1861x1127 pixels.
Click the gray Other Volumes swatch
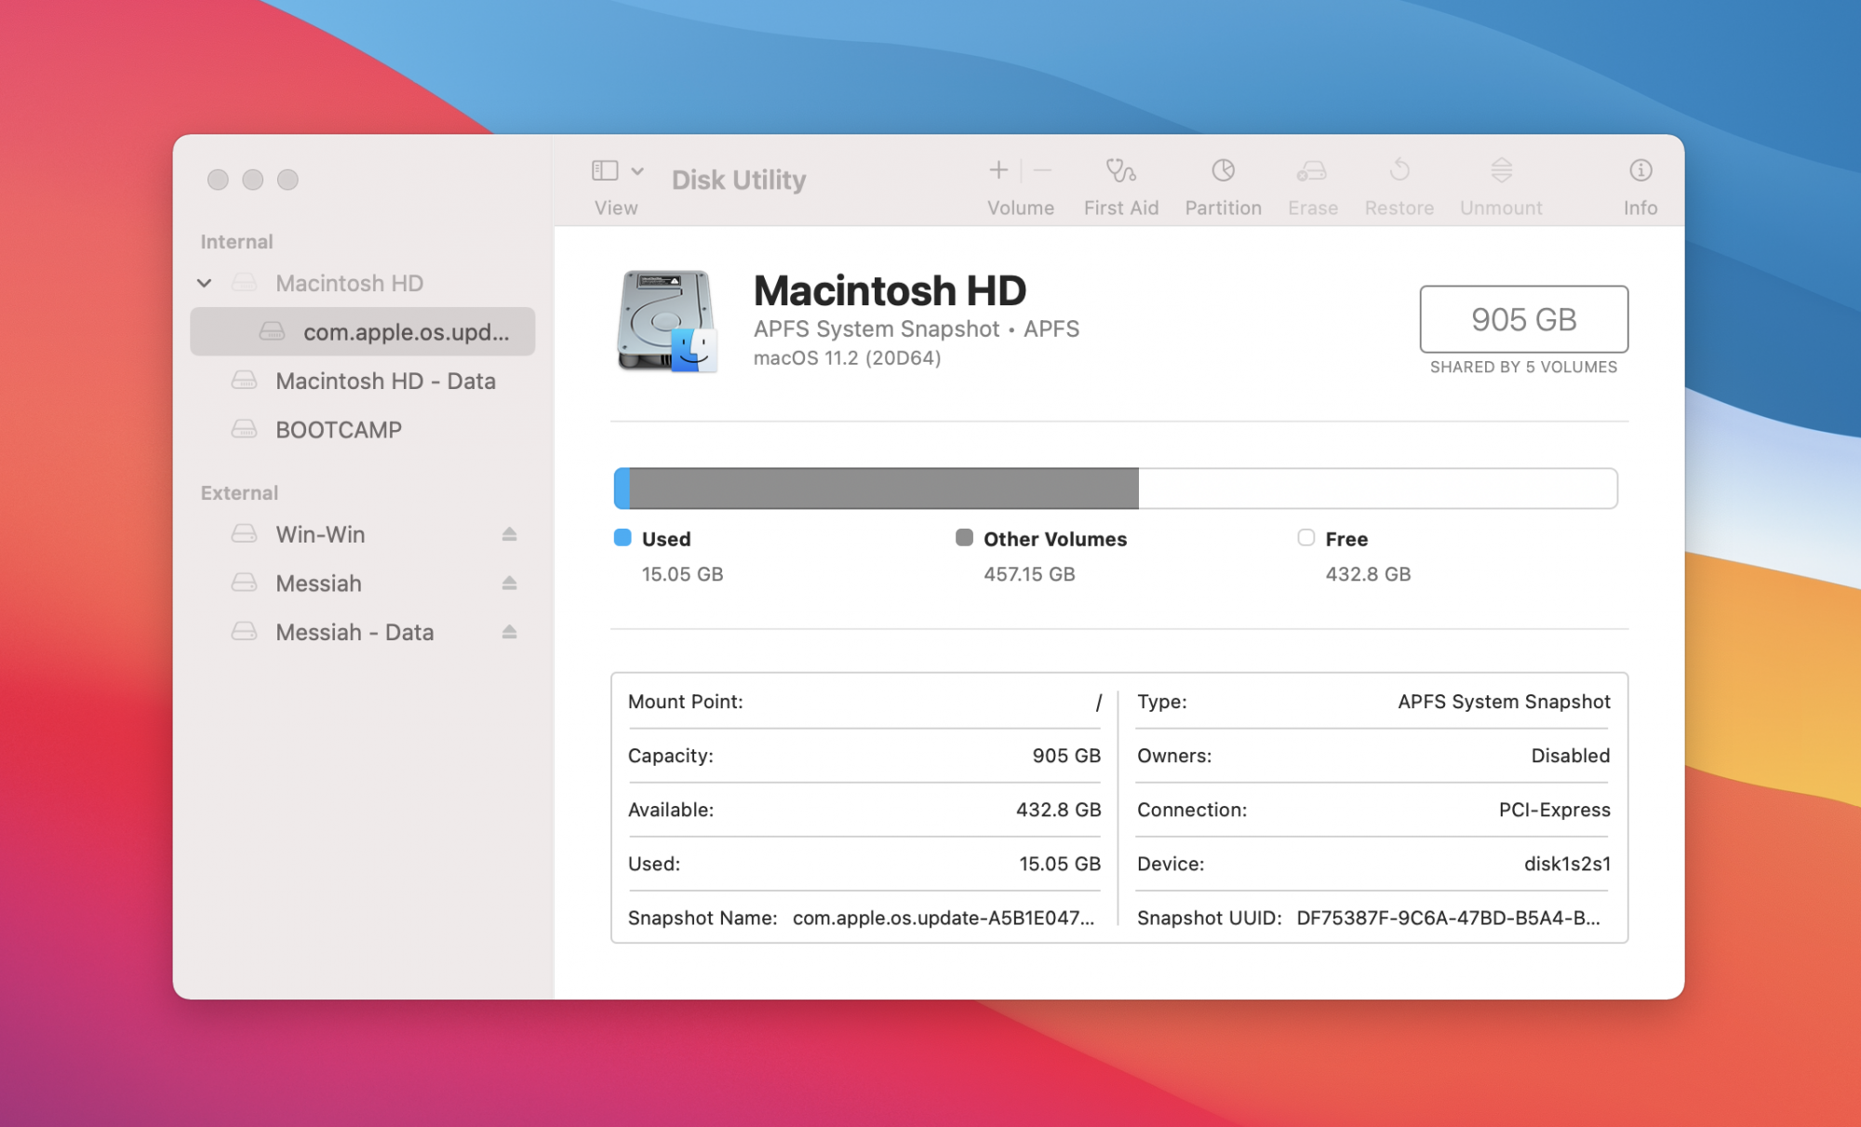tap(964, 538)
